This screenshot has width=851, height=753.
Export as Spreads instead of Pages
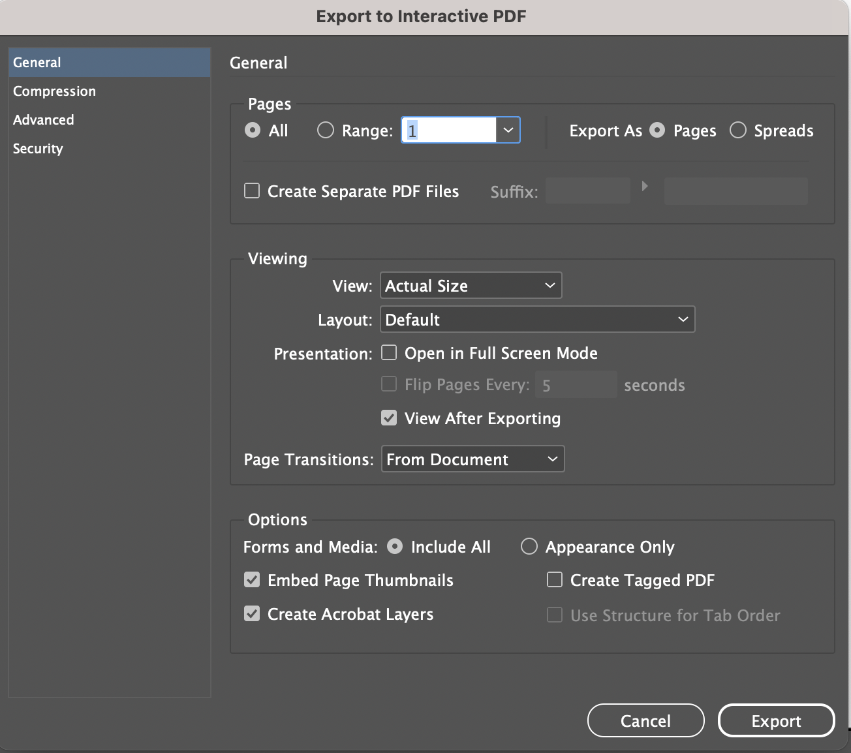[x=738, y=130]
